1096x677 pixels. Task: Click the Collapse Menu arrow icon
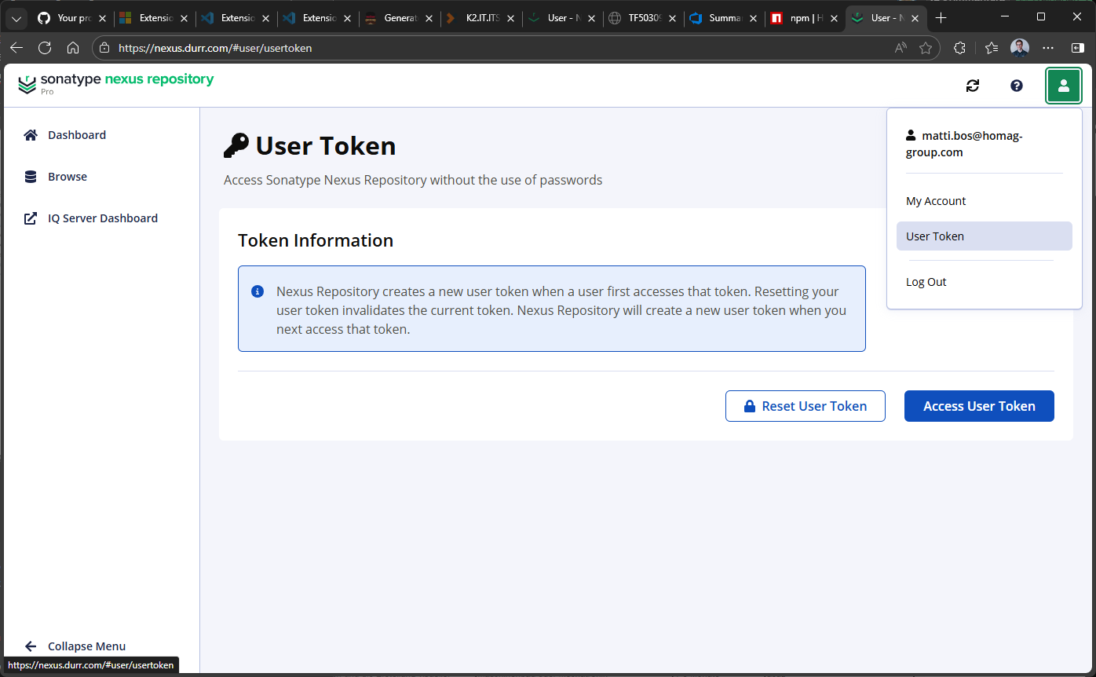[x=31, y=646]
